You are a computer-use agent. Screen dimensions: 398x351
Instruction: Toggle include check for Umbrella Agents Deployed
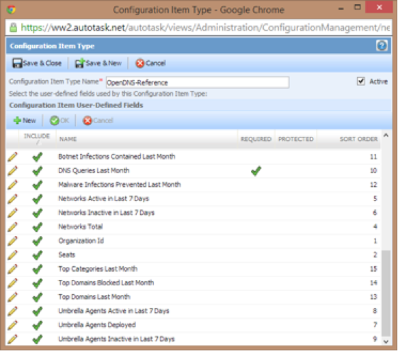[38, 325]
